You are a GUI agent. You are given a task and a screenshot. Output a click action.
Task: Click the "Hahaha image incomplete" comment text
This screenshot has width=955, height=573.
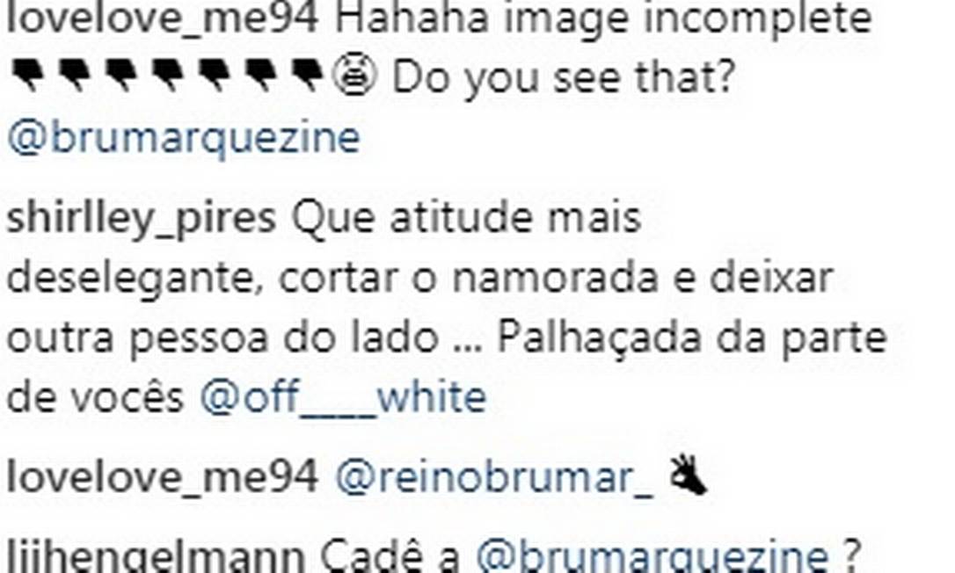603,19
